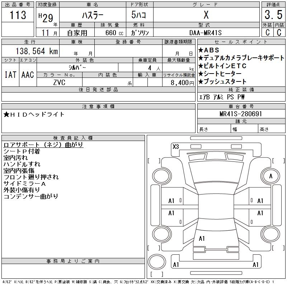
Task: Click the star beside HIDヘッドライト note
Action: pos(6,114)
